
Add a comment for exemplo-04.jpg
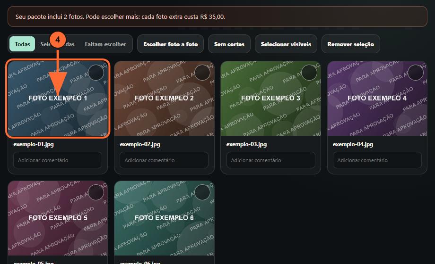[x=377, y=160]
